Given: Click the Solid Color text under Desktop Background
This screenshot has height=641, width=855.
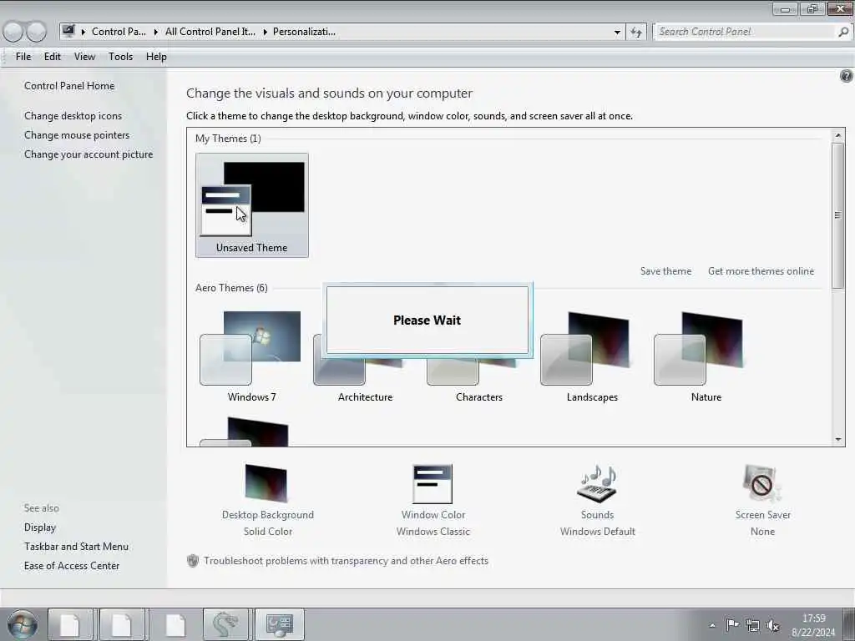Looking at the screenshot, I should [268, 532].
